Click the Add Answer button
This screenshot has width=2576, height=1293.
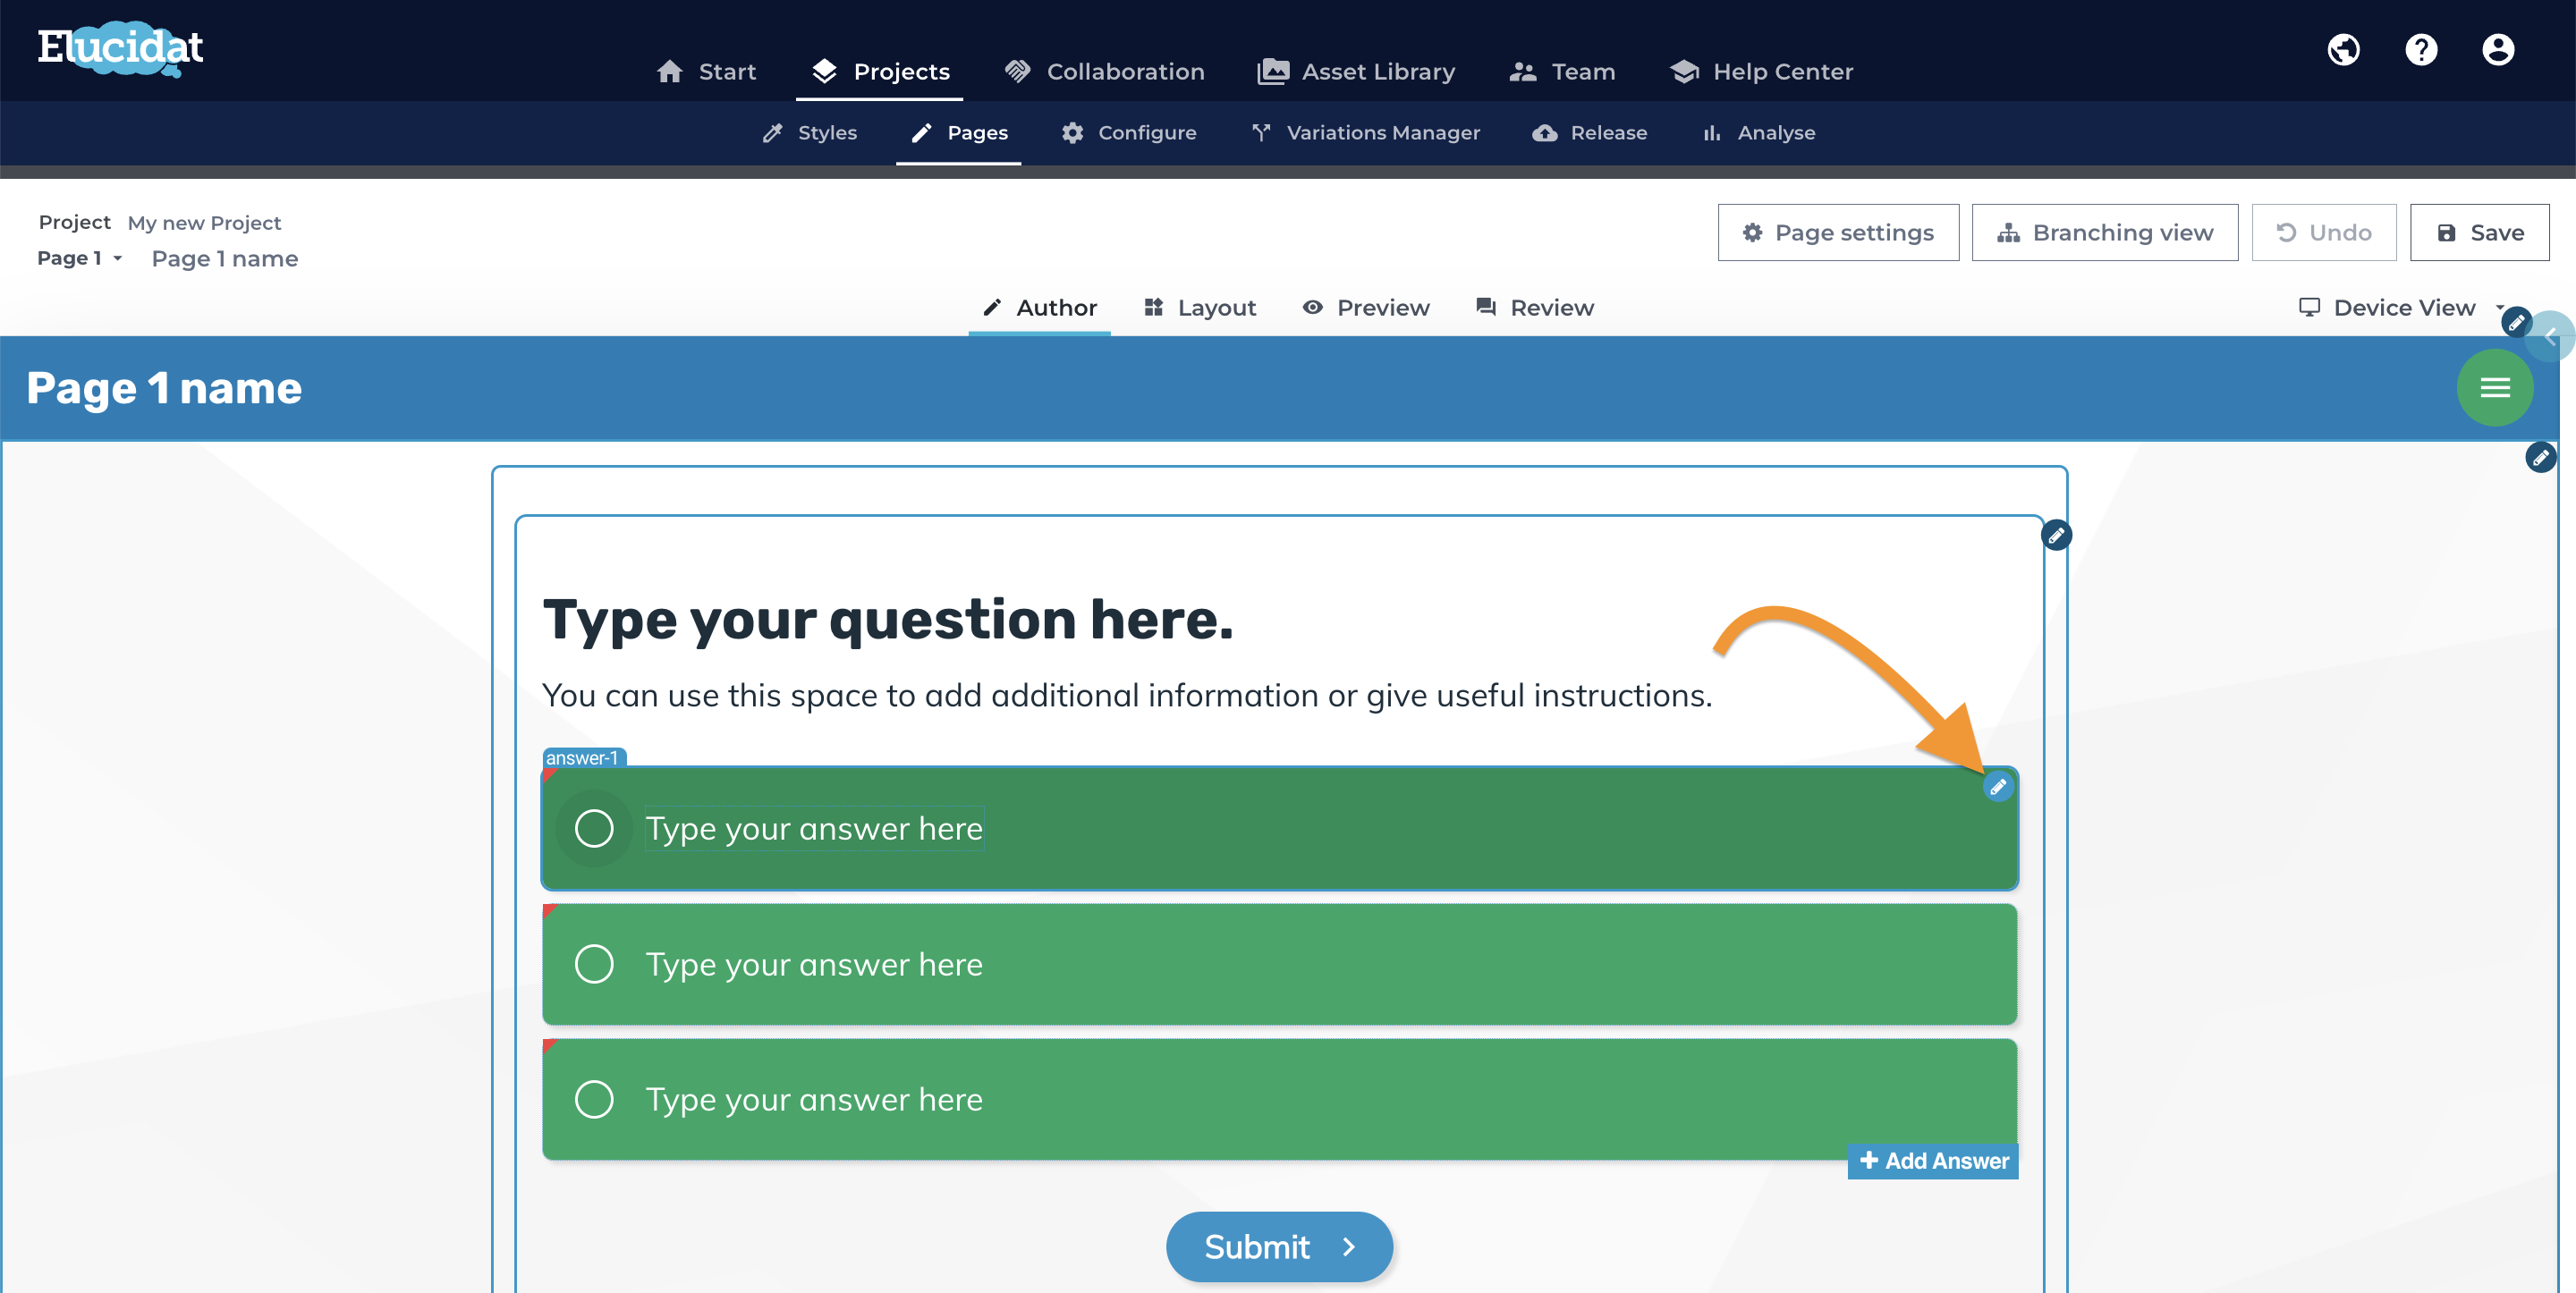pyautogui.click(x=1933, y=1161)
